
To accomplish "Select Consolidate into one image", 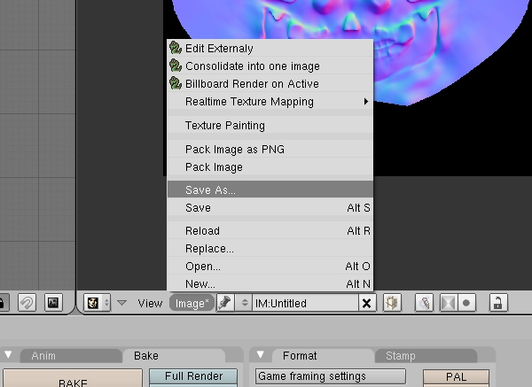I will 270,66.
